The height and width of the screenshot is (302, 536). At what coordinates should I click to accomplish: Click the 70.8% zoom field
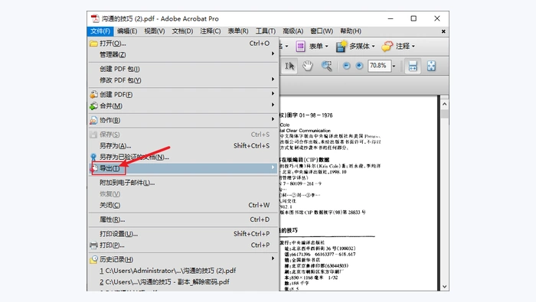[379, 66]
